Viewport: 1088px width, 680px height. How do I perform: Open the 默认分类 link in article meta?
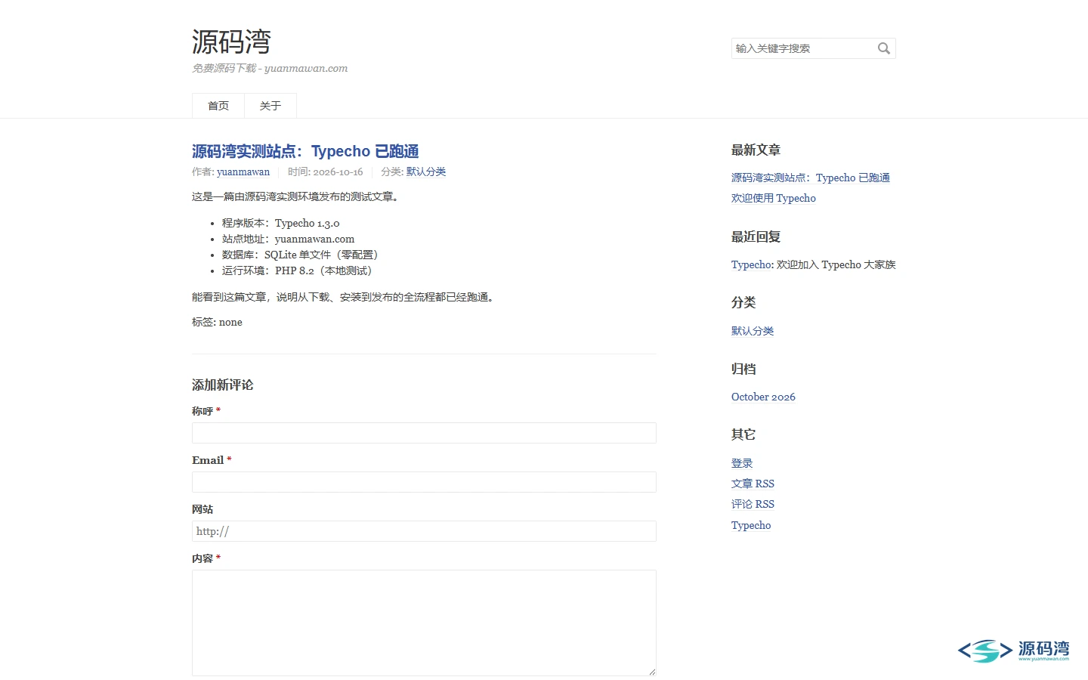pyautogui.click(x=426, y=172)
